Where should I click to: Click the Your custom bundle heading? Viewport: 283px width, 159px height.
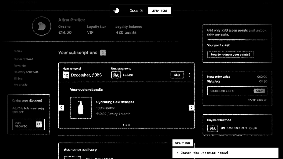click(x=86, y=90)
